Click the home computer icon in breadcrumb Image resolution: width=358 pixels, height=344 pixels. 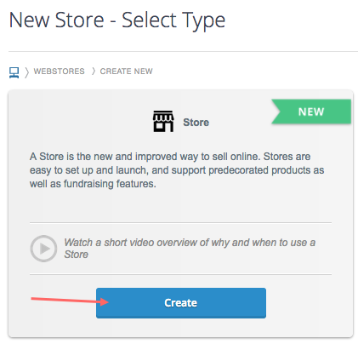(14, 72)
